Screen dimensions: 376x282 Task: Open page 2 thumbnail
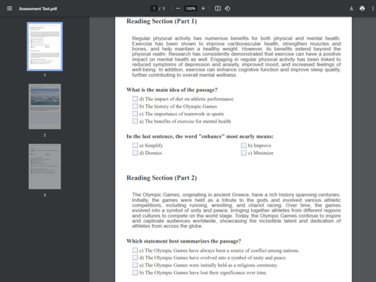[x=45, y=106]
